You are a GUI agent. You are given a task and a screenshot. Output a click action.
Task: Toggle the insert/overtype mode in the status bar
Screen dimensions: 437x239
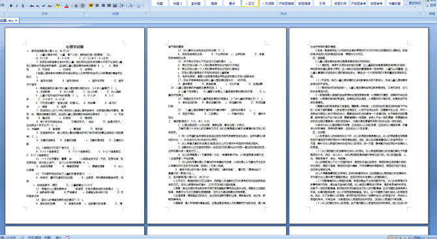point(59,237)
